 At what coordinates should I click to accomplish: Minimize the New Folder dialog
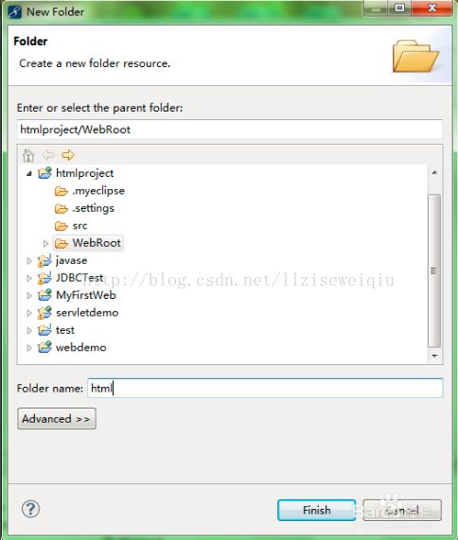[x=376, y=8]
